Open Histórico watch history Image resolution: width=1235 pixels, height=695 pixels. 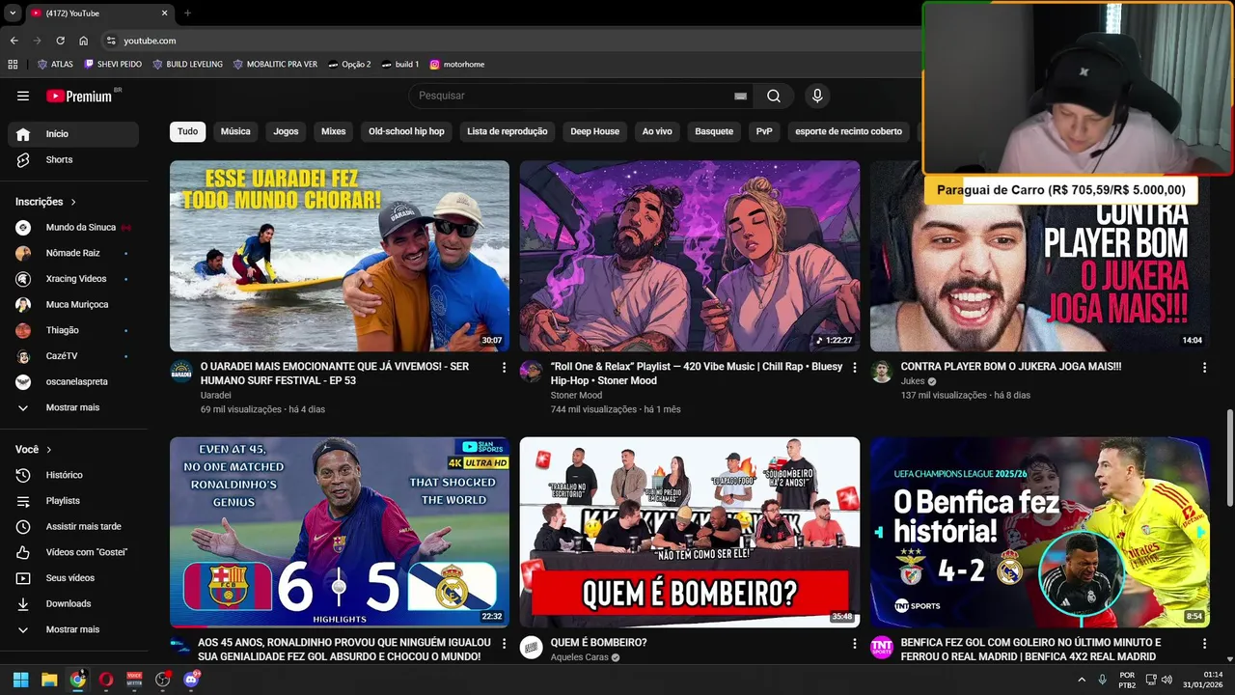tap(73, 475)
